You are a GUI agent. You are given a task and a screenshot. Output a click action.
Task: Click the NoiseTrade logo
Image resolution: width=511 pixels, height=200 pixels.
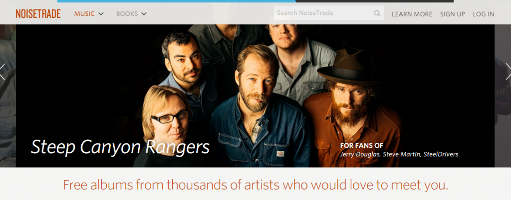click(x=38, y=13)
